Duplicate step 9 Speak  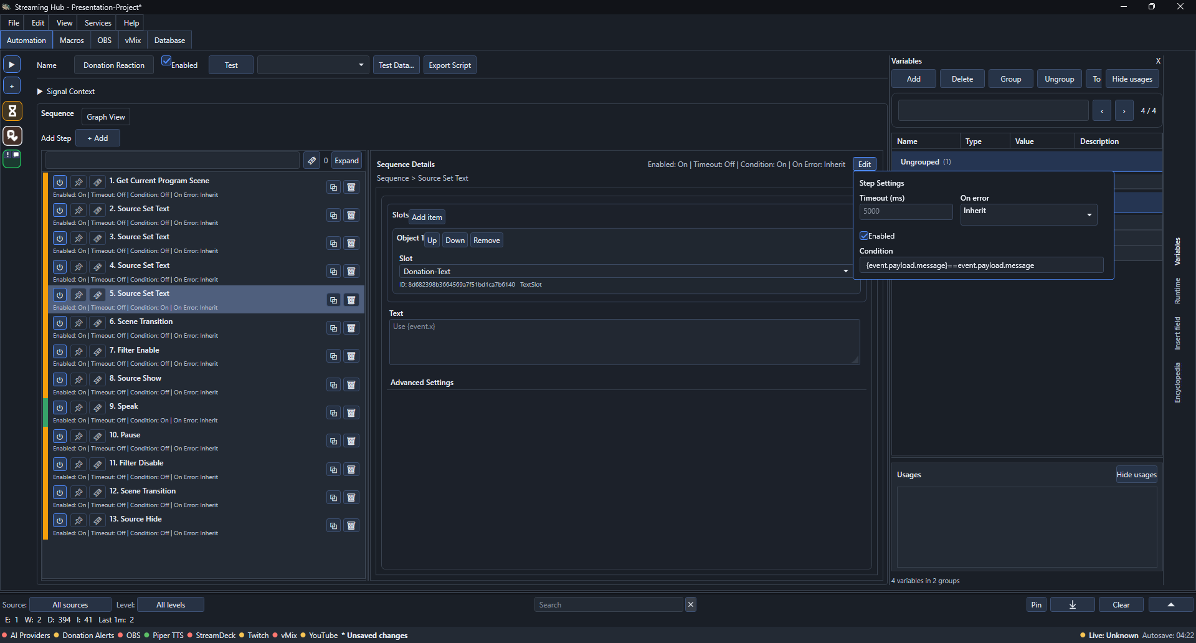(x=334, y=413)
